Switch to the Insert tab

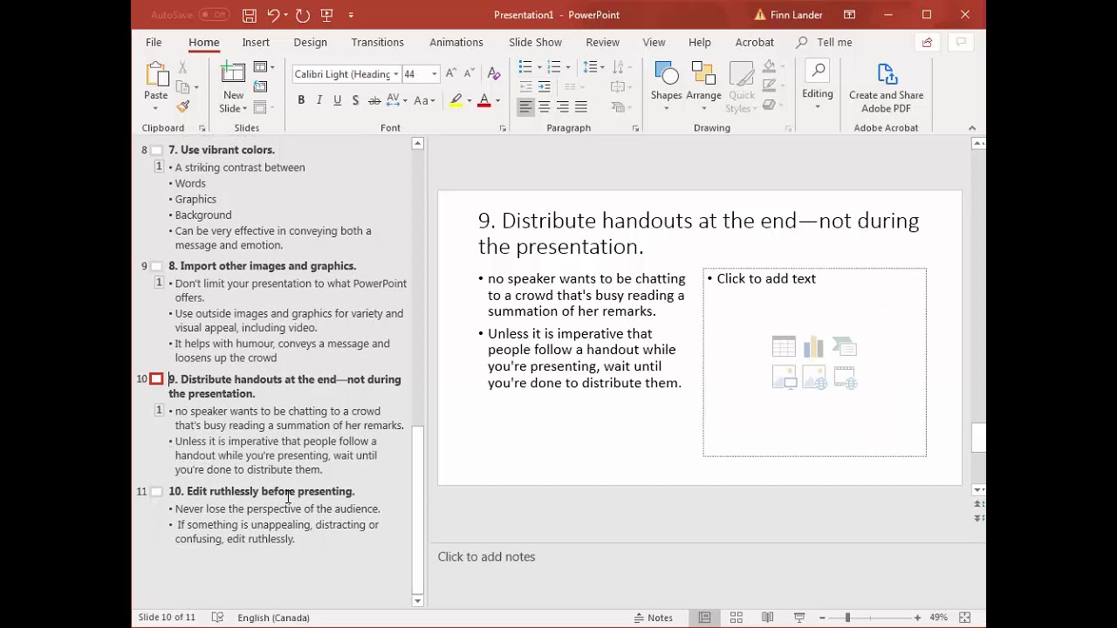tap(256, 42)
